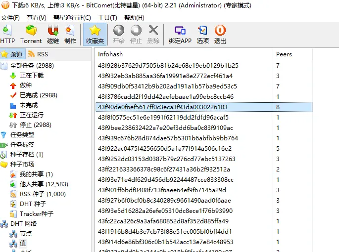Click the 磁链 magnet link icon

[x=53, y=34]
